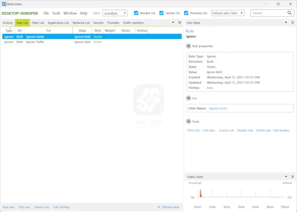Toggle the Limiter On checkbox

161,13
